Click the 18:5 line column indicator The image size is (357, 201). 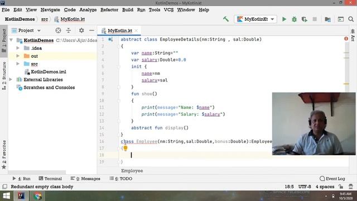289,186
